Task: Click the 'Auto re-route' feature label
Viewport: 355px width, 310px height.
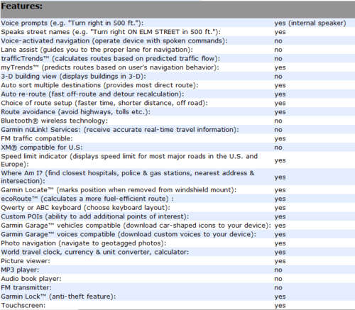Action: tap(92, 94)
